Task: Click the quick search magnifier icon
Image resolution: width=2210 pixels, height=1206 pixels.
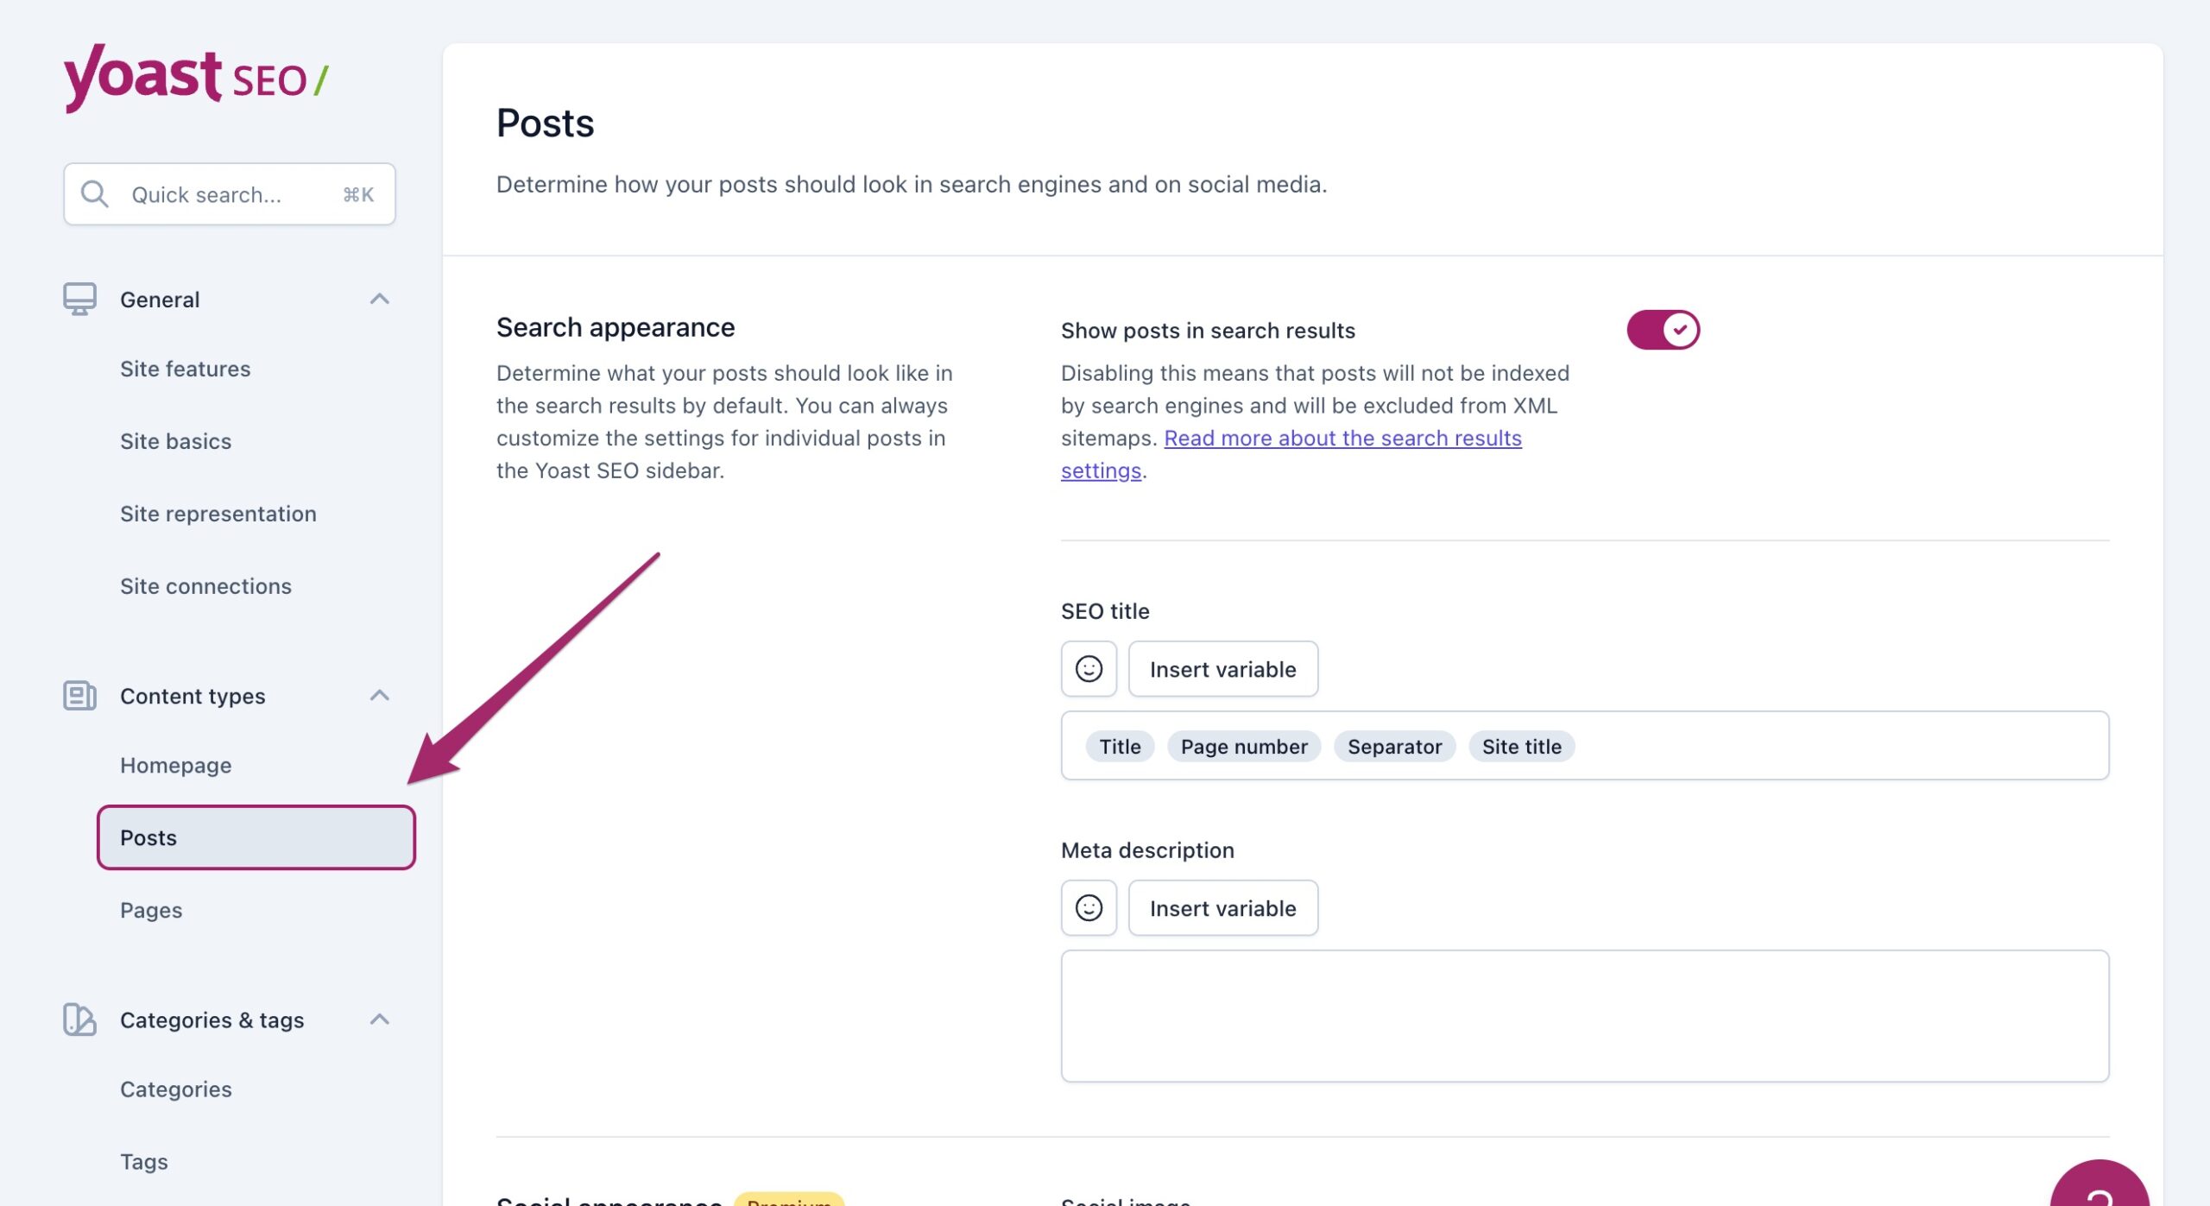Action: [95, 192]
